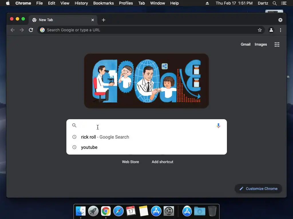Screen dimensions: 293x219
Task: Open the App Store icon left of System Preferences
Action: click(156, 211)
